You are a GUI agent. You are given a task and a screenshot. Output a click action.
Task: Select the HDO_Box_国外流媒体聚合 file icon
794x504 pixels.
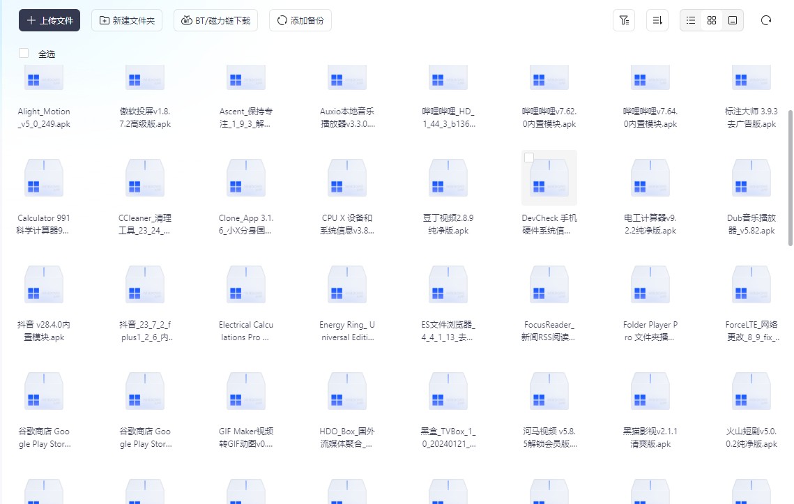[x=347, y=392]
